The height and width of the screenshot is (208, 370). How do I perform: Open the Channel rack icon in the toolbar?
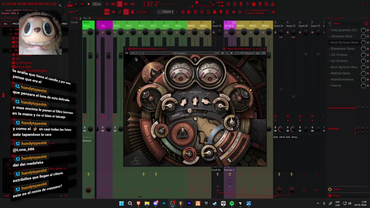[x=195, y=12]
